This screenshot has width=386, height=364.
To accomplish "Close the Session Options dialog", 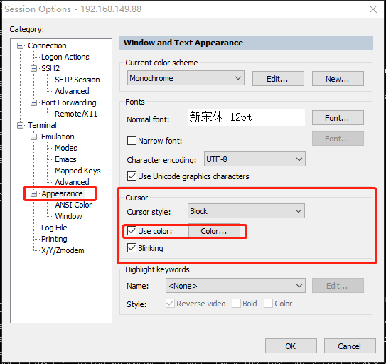I will coord(373,9).
